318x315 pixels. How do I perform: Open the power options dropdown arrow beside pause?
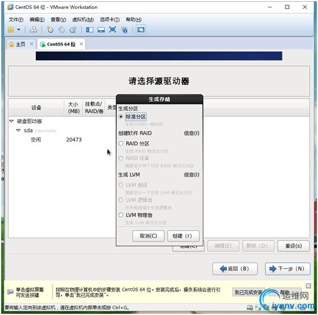click(x=19, y=30)
